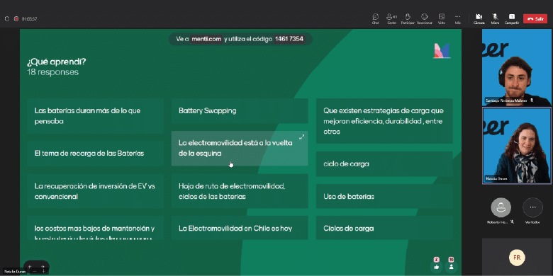
Task: Select 'La recuperación de inversión' response
Action: (x=95, y=191)
